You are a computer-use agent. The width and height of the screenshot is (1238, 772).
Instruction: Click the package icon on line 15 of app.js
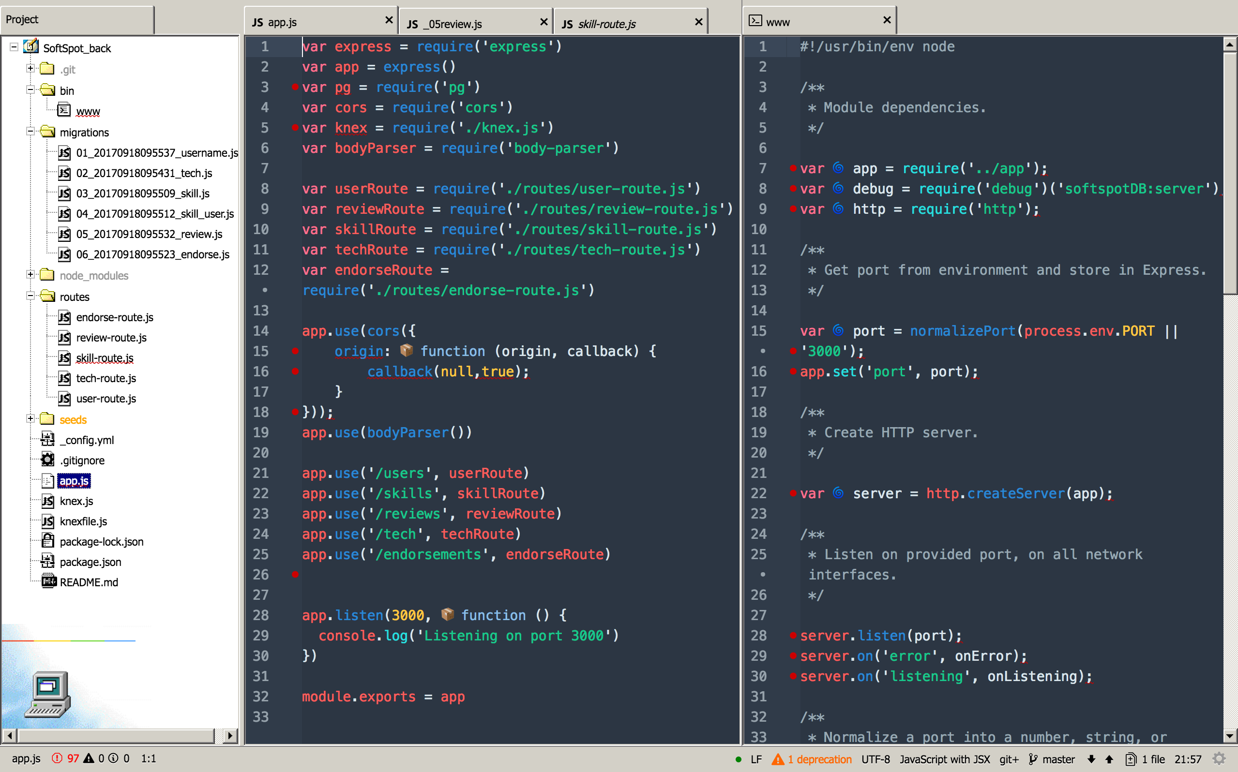tap(407, 350)
